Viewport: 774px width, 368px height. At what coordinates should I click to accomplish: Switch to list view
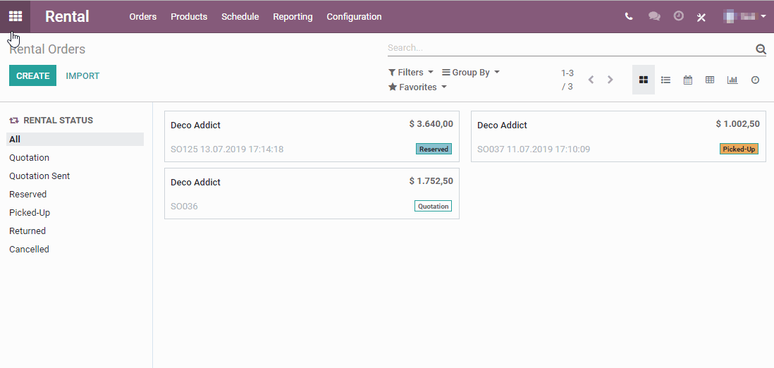tap(665, 80)
